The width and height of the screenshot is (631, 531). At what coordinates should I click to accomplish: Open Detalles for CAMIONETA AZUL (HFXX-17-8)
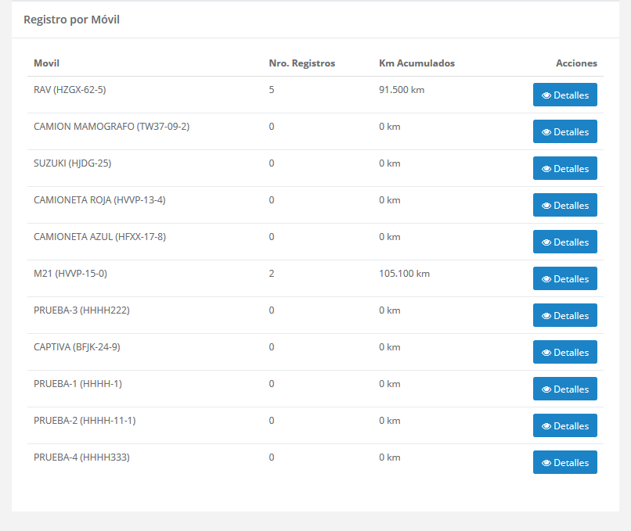tap(565, 242)
